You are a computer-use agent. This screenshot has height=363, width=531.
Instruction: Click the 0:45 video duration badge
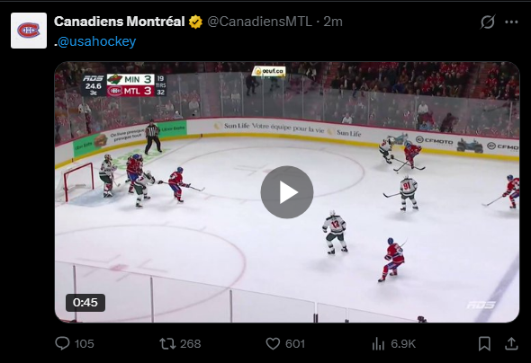tap(85, 303)
